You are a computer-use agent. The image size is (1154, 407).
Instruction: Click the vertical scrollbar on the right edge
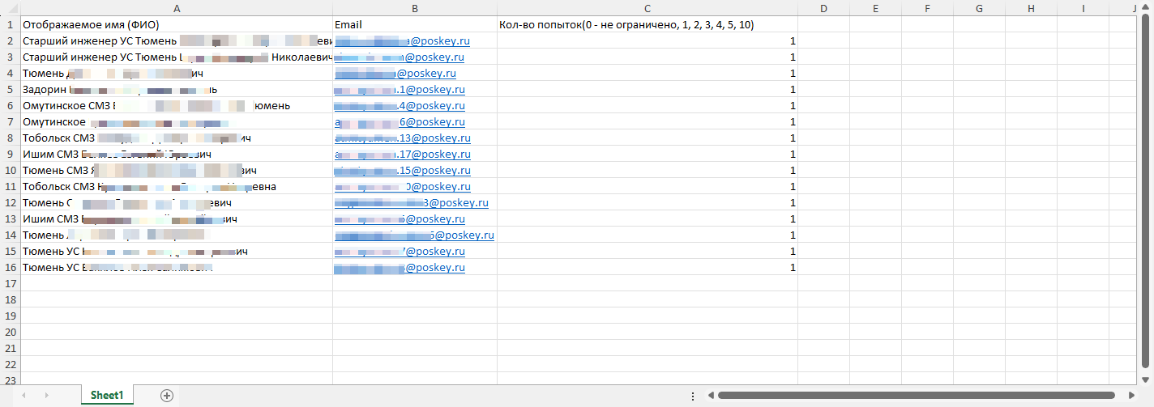click(x=1148, y=194)
